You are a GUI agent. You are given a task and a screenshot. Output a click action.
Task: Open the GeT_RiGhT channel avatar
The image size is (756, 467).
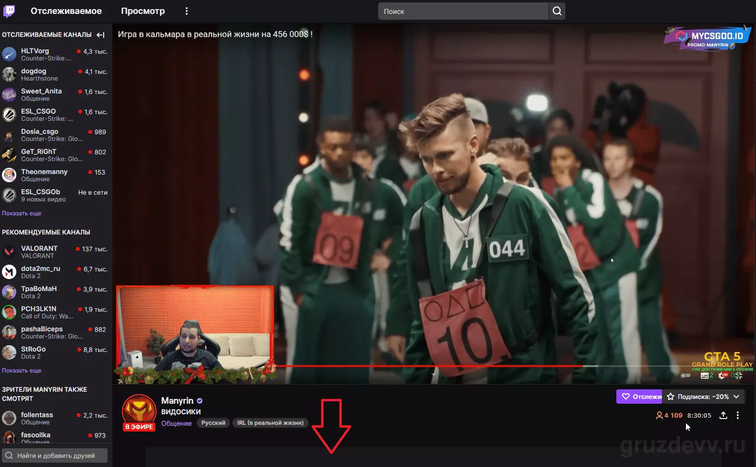tap(9, 155)
